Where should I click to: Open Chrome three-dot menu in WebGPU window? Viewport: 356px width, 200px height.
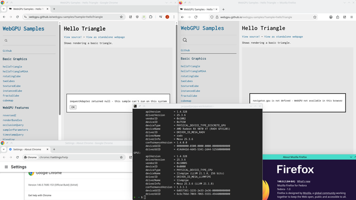pyautogui.click(x=174, y=17)
